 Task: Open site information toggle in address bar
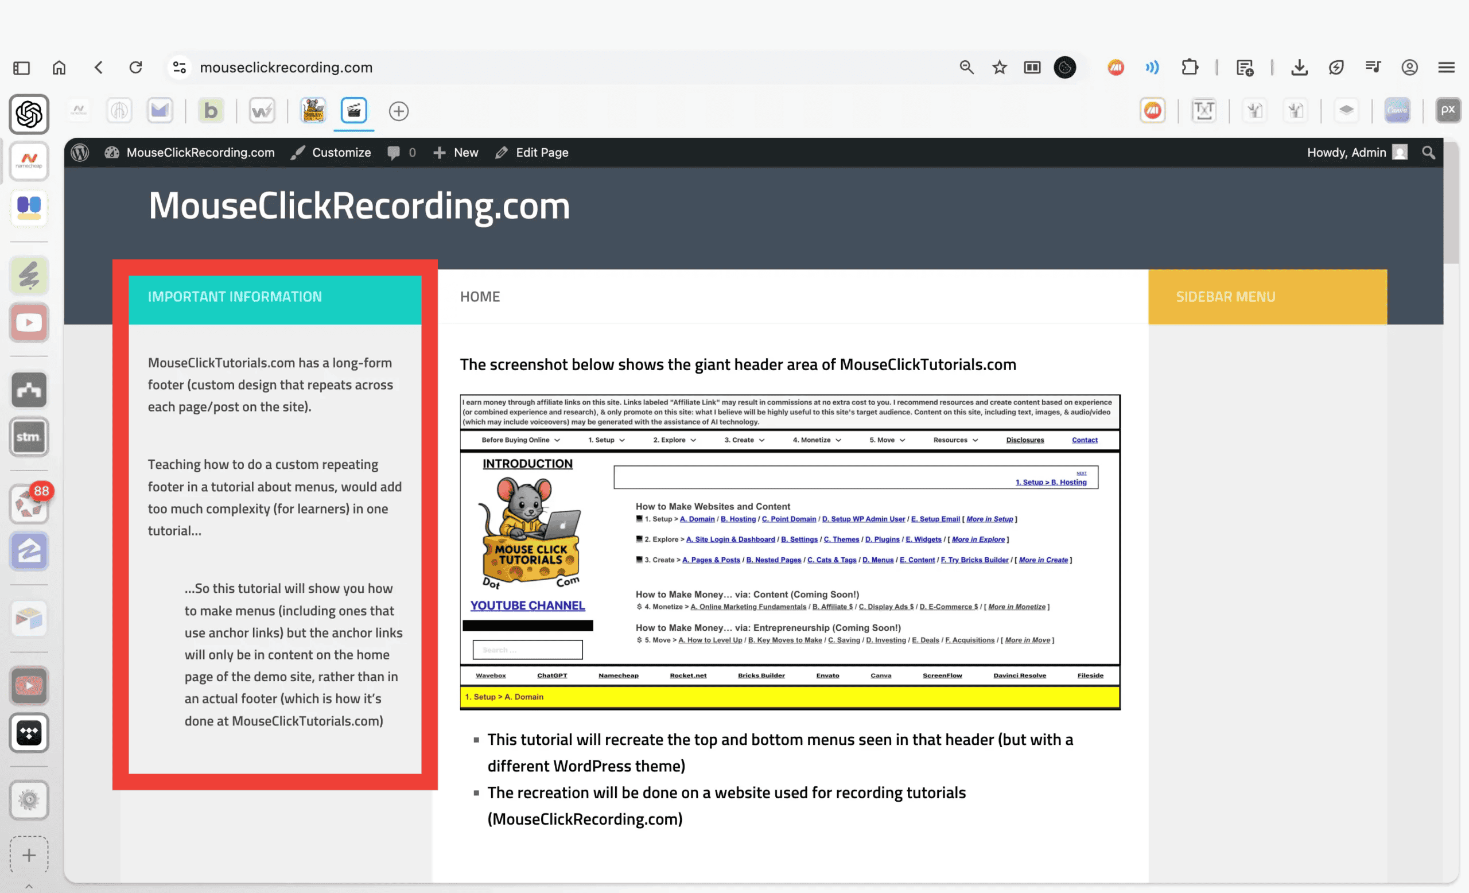click(x=180, y=67)
